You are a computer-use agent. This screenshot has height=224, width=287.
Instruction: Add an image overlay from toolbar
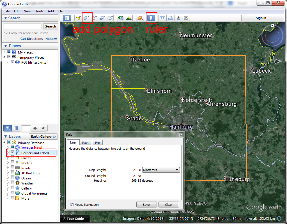pyautogui.click(x=102, y=18)
